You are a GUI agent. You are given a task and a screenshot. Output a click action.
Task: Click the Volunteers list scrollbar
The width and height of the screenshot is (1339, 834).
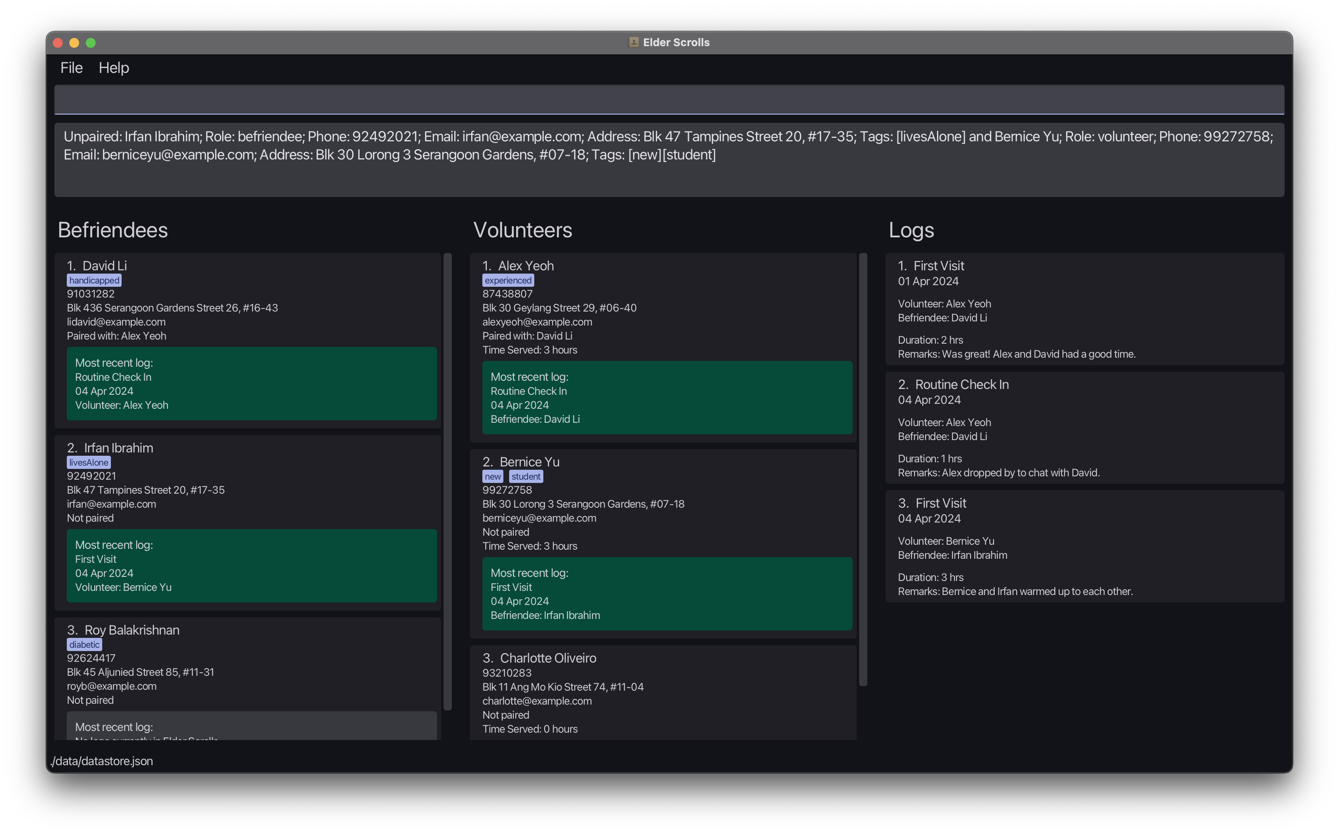(863, 469)
